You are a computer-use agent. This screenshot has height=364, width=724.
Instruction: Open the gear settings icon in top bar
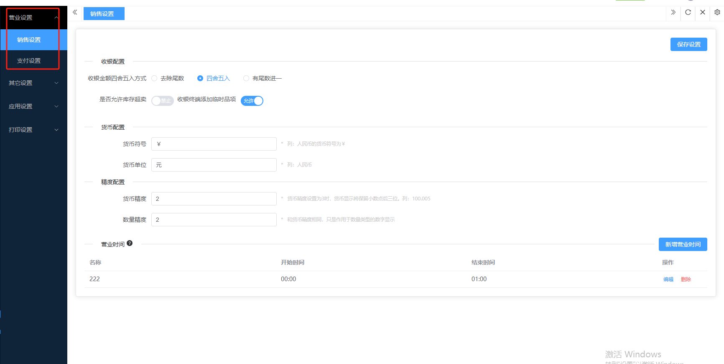[x=717, y=13]
